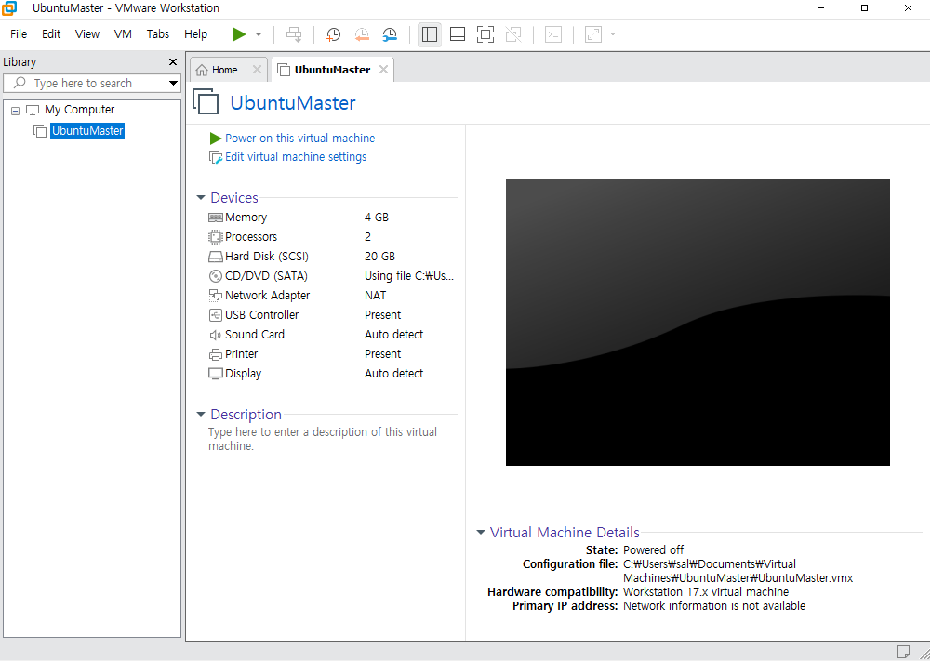This screenshot has height=662, width=931.
Task: Toggle the Show Library sidebar icon
Action: click(430, 34)
